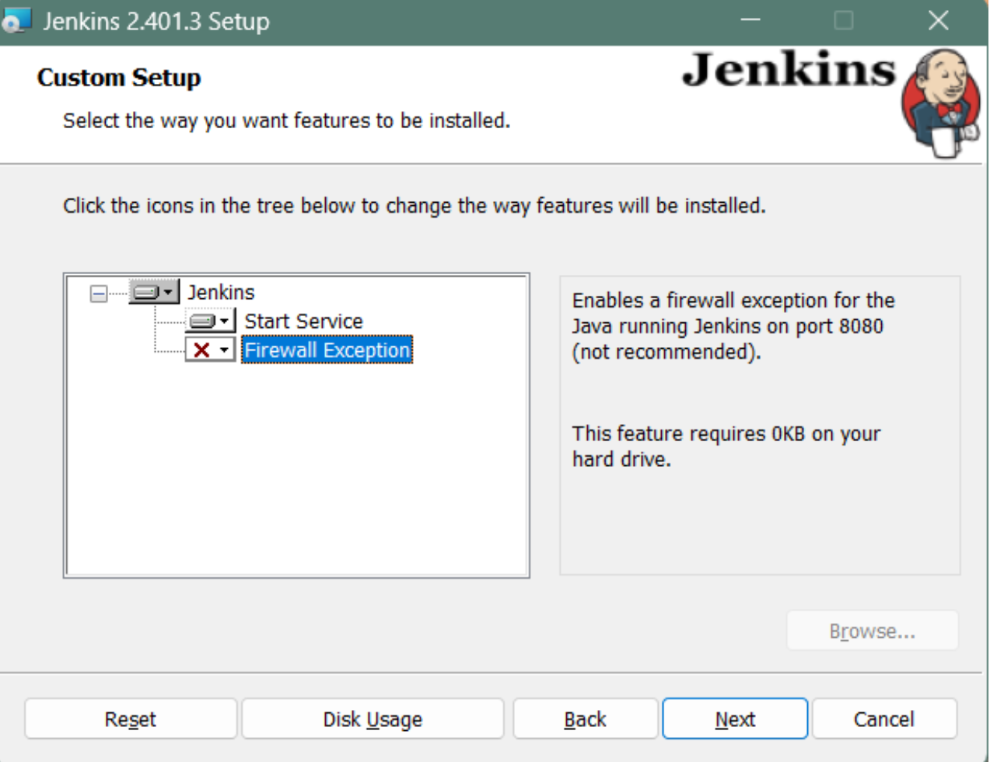Image resolution: width=990 pixels, height=762 pixels.
Task: Click empty space in the feature tree
Action: pyautogui.click(x=296, y=482)
